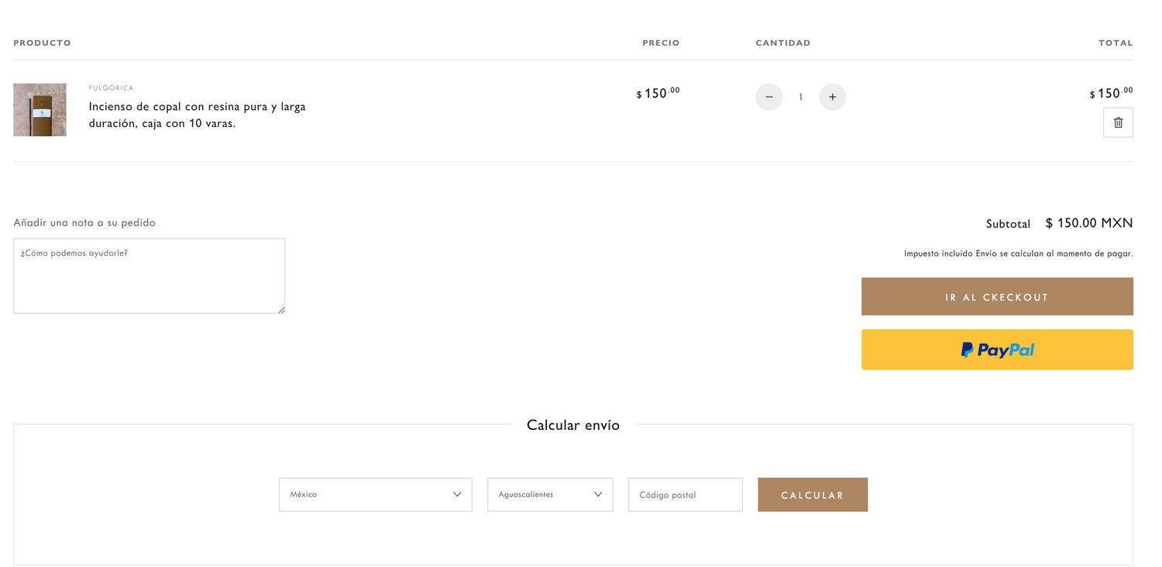The width and height of the screenshot is (1162, 567).
Task: Open the incense product thumbnail
Action: pos(40,110)
